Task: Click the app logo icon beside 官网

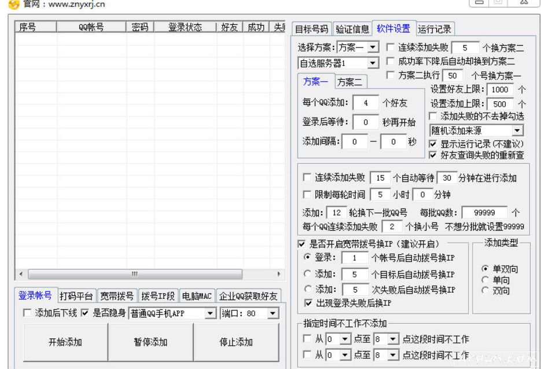Action: click(x=13, y=4)
